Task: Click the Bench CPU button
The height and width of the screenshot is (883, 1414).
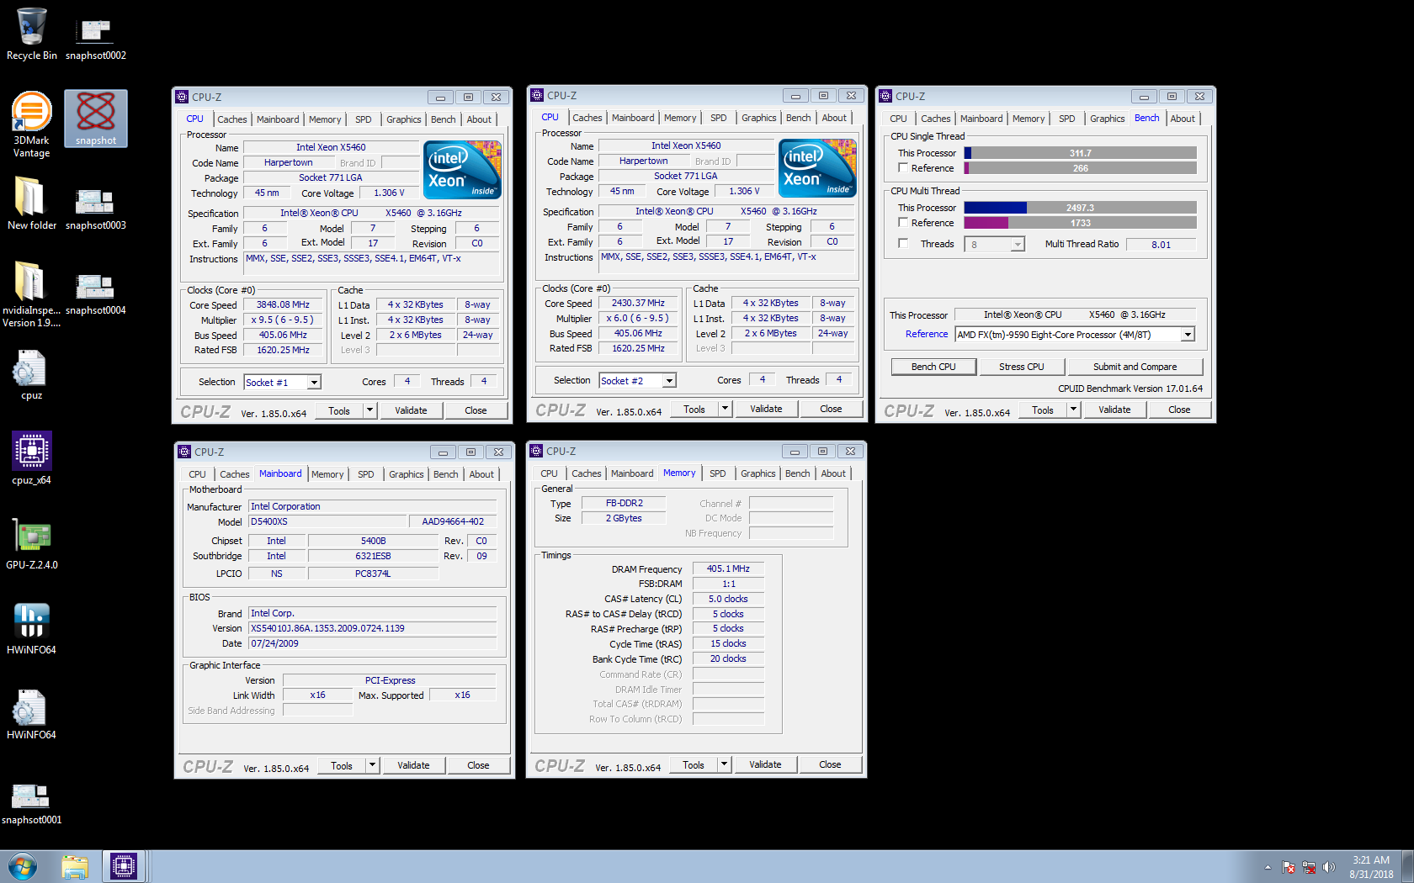Action: click(933, 367)
